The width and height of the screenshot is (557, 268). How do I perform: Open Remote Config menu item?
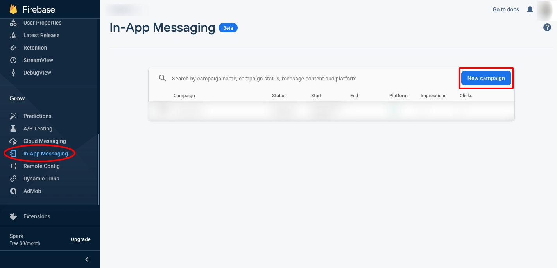click(41, 166)
